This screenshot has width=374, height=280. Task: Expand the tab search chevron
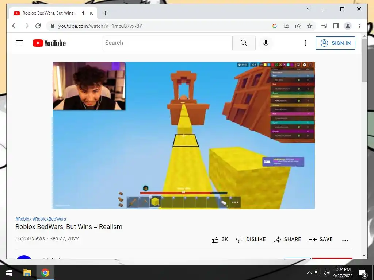[x=308, y=9]
